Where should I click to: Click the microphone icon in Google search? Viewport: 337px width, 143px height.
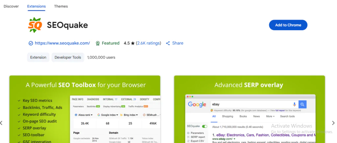295,105
